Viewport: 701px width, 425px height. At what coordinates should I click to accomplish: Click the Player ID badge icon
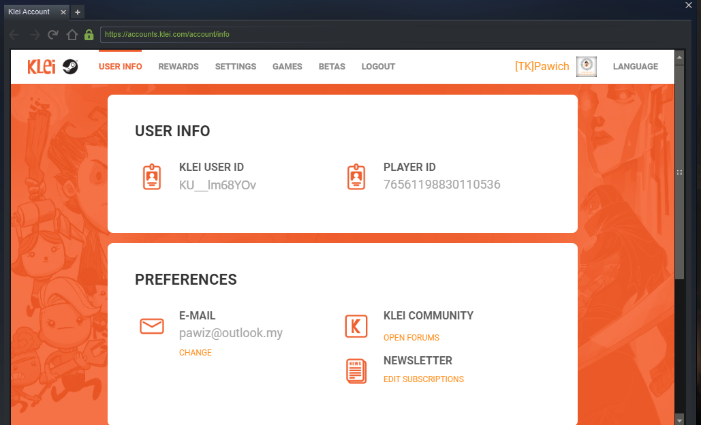(x=356, y=177)
